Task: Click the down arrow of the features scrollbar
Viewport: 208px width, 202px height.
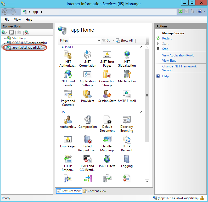Action: 147,182
